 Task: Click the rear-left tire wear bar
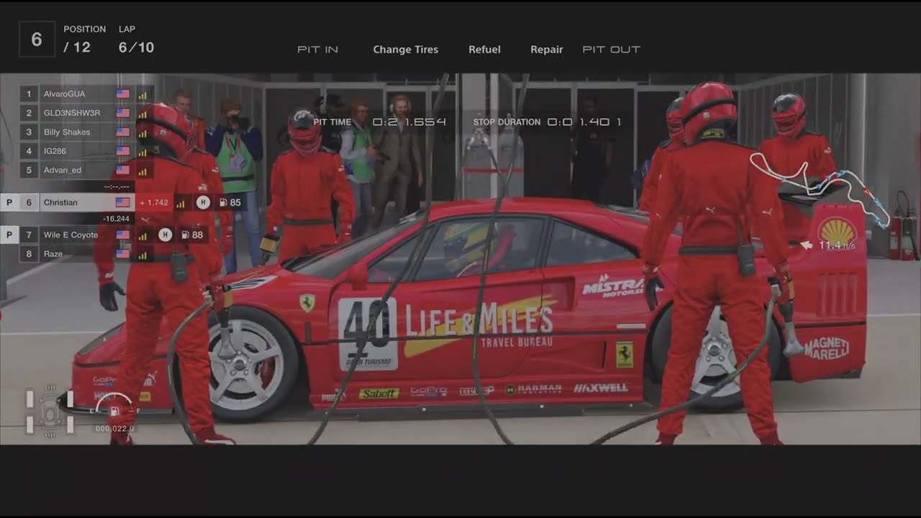click(x=30, y=425)
